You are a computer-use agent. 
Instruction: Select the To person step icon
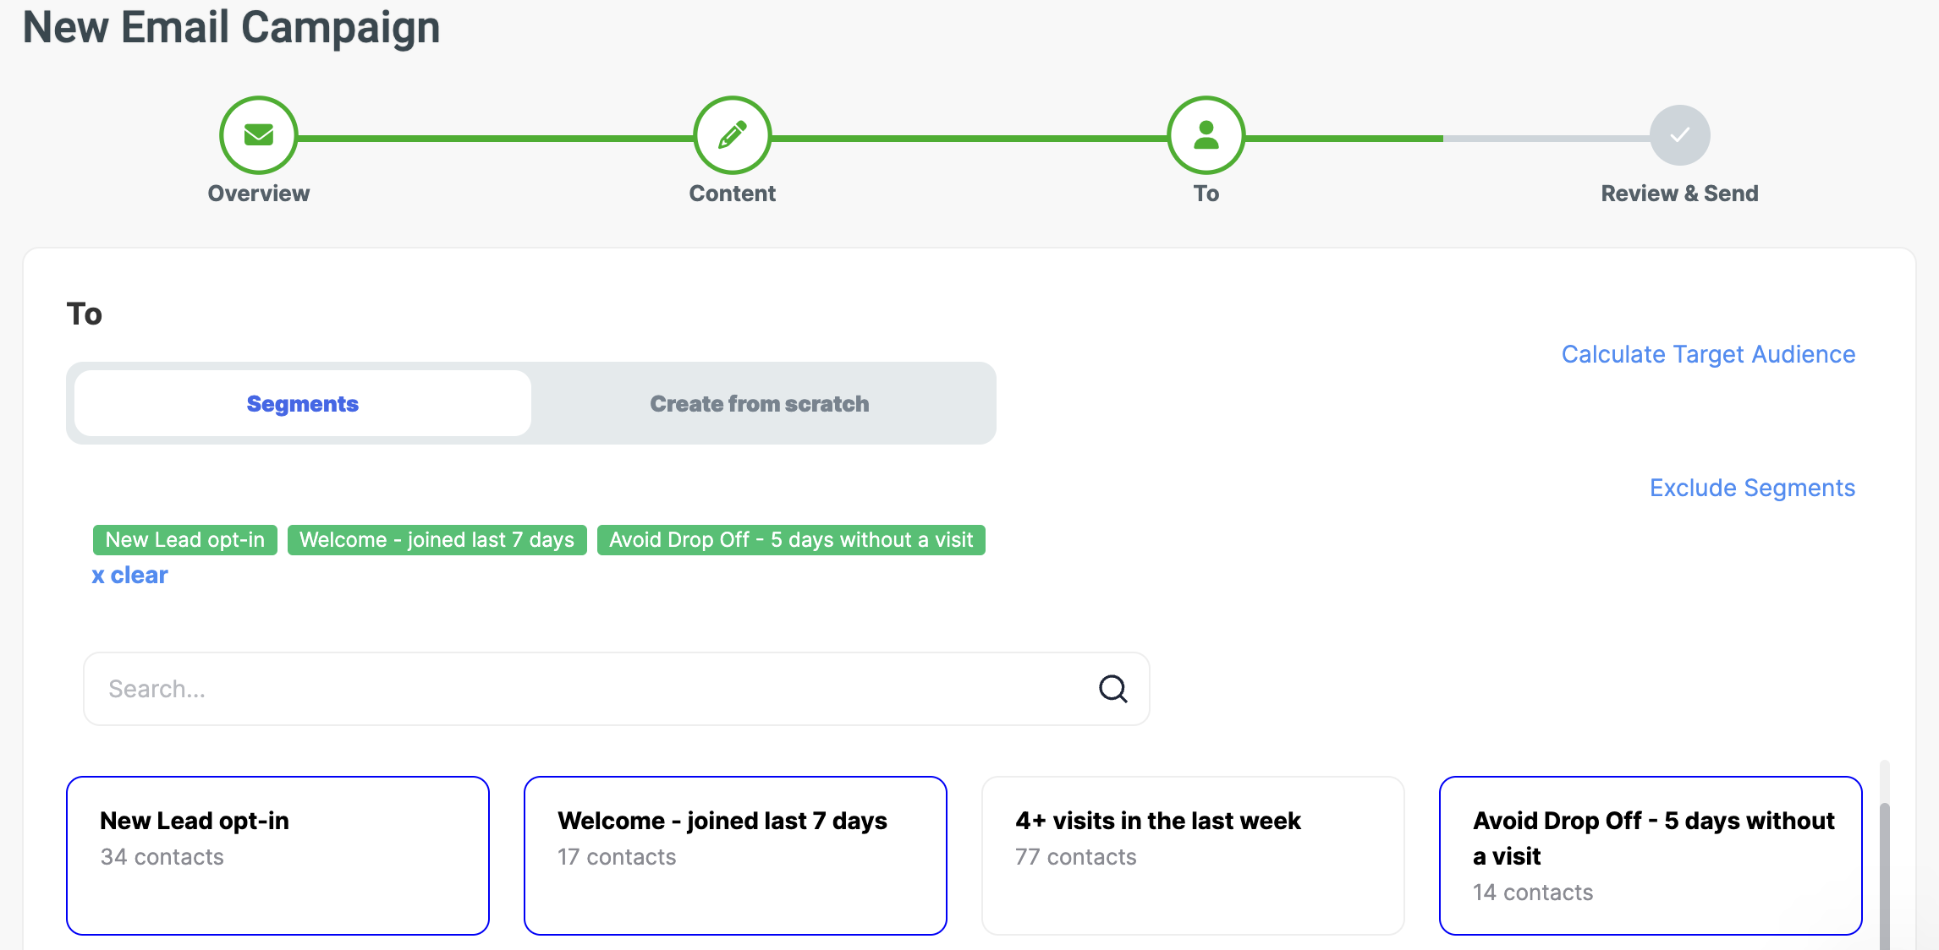pos(1206,135)
